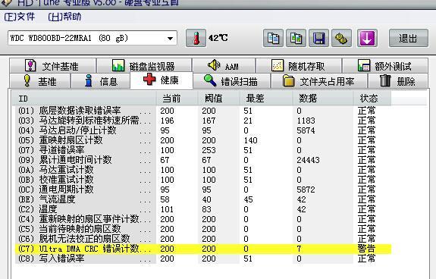Screen dimensions: 436x279
Task: Select the (03) 马达旋转到标准转速所需 row
Action: [203, 121]
